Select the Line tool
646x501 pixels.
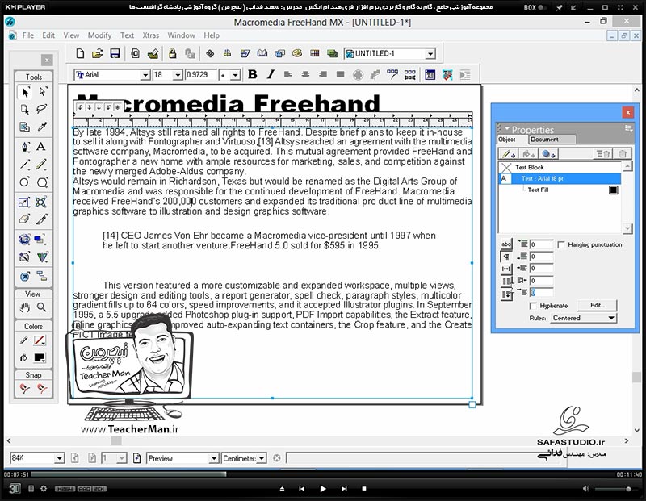pyautogui.click(x=25, y=165)
